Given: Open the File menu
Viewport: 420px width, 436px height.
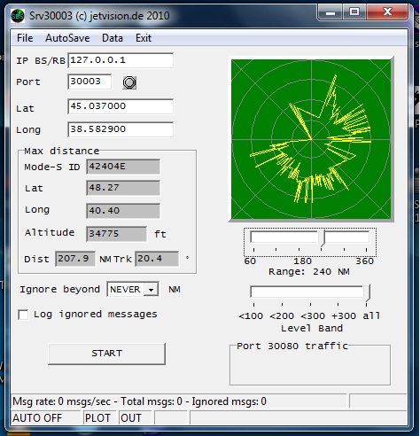Looking at the screenshot, I should [25, 38].
